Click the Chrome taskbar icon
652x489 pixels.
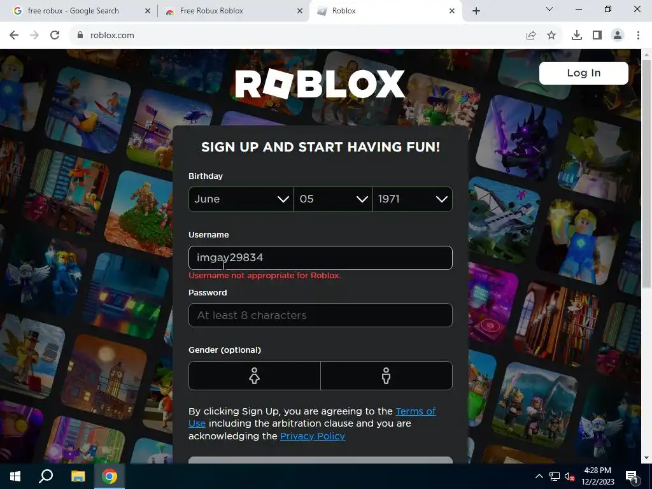(x=110, y=476)
